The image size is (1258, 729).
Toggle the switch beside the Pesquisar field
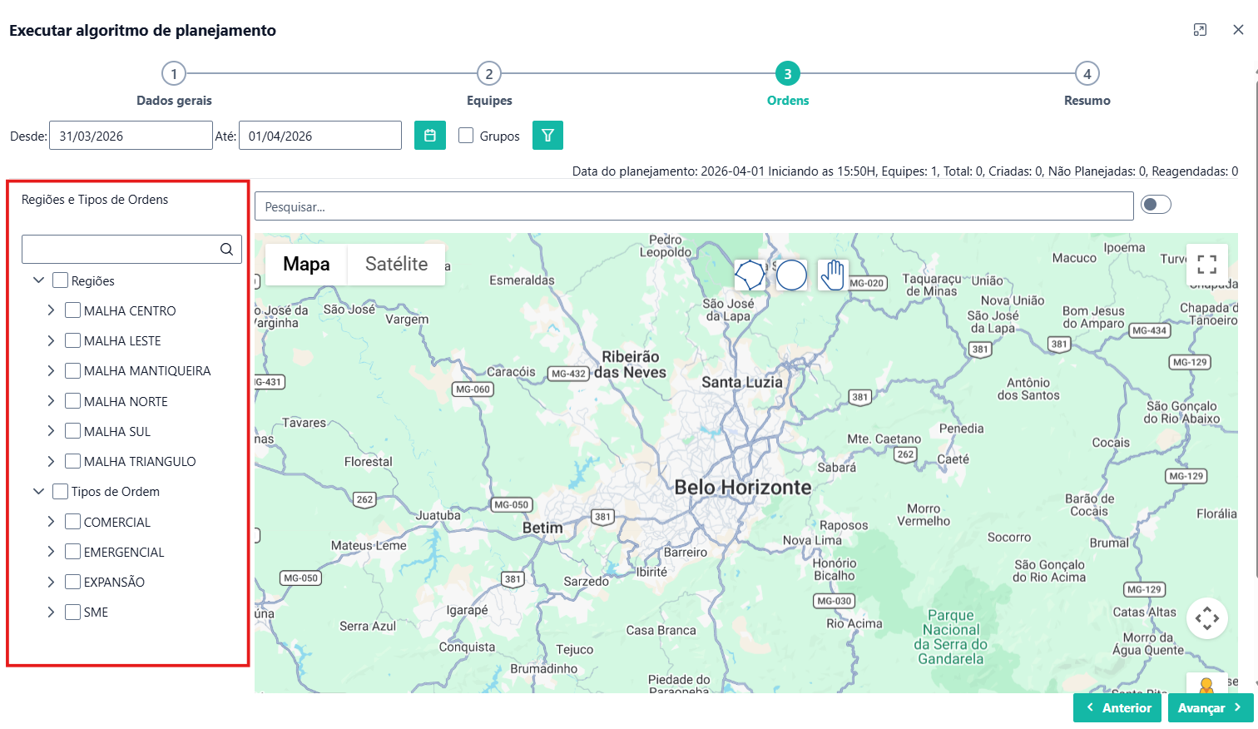pyautogui.click(x=1156, y=205)
